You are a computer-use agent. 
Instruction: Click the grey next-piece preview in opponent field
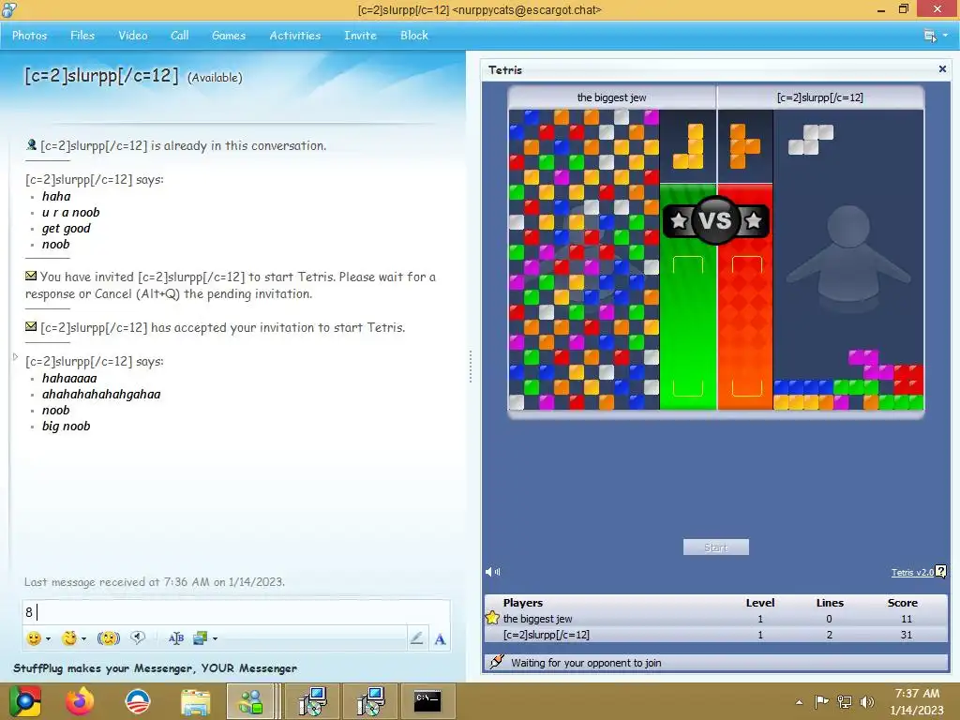811,140
